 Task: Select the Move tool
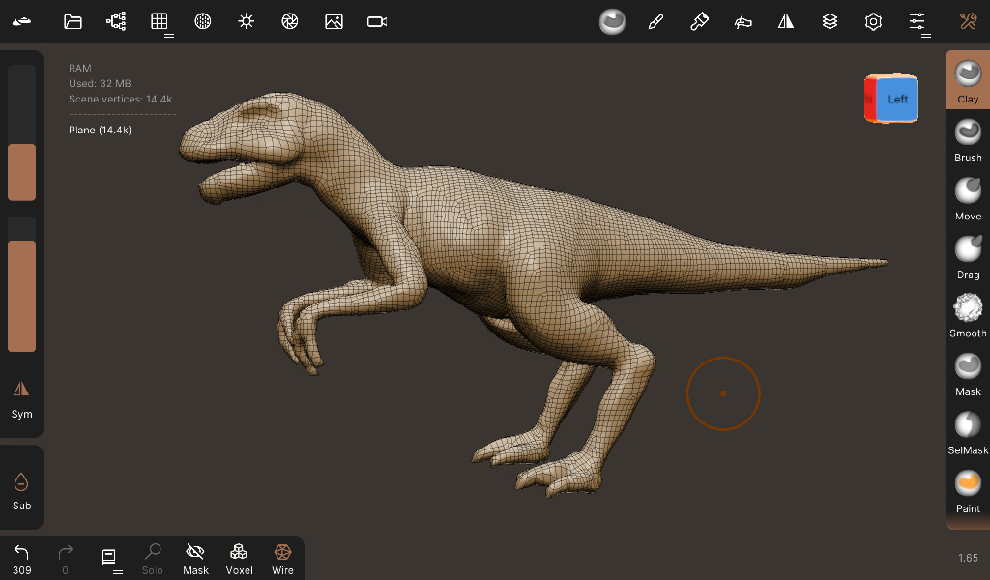968,196
